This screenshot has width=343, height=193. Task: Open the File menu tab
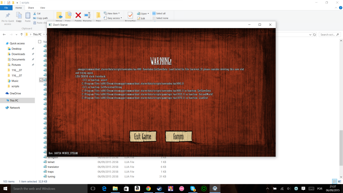pos(6,8)
